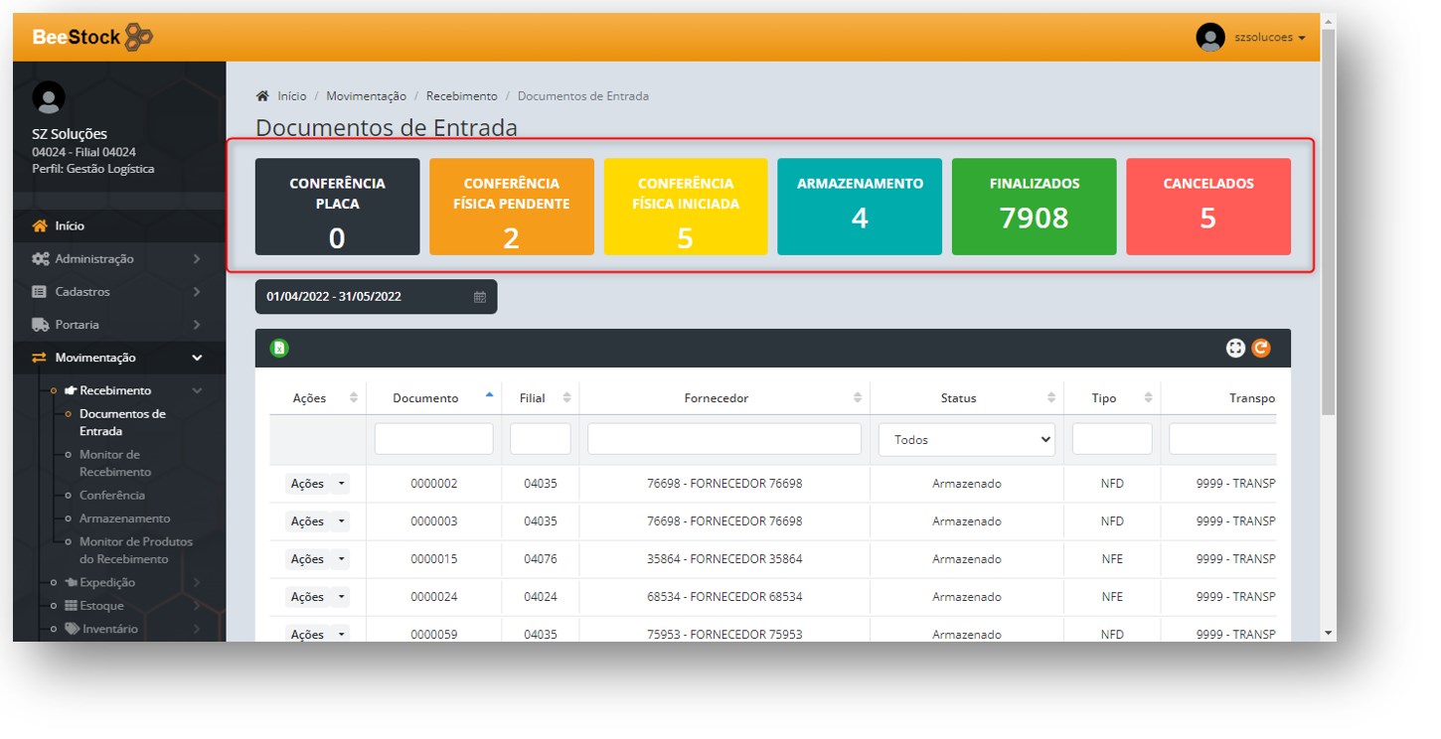
Task: Click the fullscreen expand table icon
Action: point(1235,348)
